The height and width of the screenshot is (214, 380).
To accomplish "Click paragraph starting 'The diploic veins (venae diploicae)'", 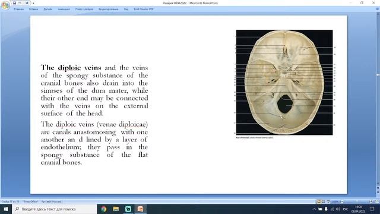I will (x=94, y=143).
